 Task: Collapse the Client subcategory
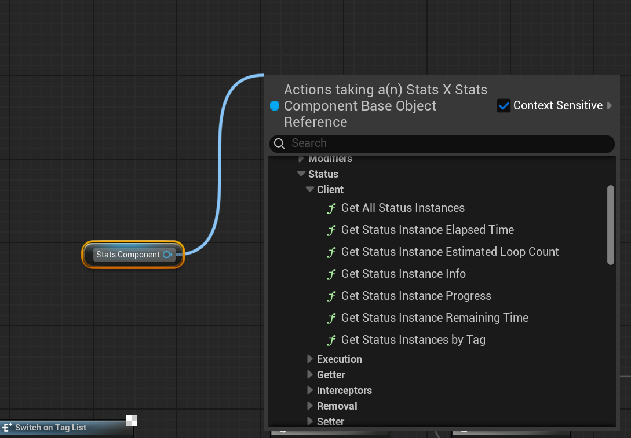tap(309, 189)
